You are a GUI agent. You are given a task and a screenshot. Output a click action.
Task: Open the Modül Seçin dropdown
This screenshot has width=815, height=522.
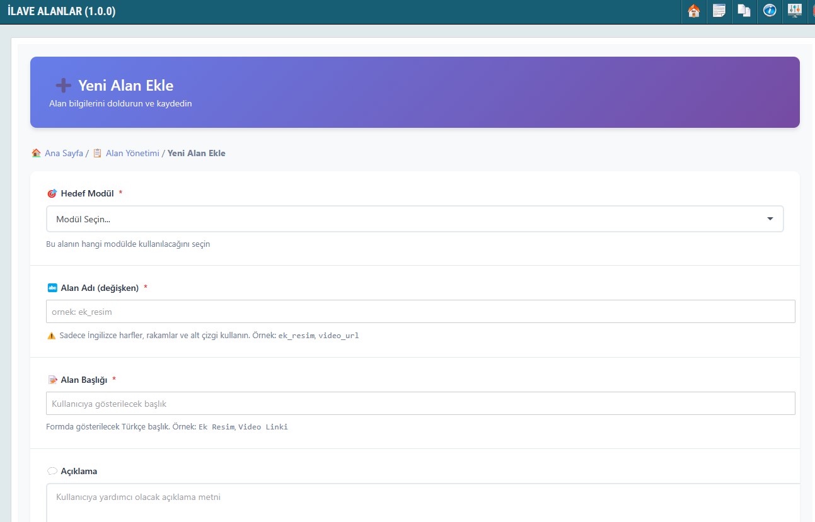pos(415,219)
